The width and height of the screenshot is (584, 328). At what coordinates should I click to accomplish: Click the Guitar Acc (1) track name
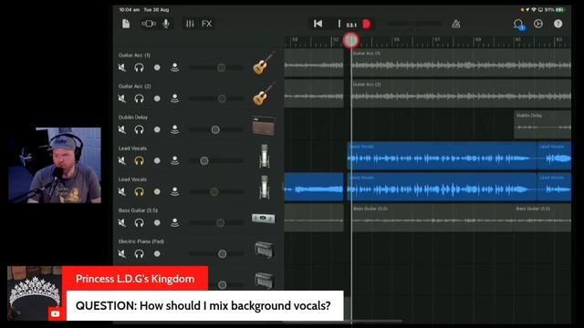click(x=134, y=55)
